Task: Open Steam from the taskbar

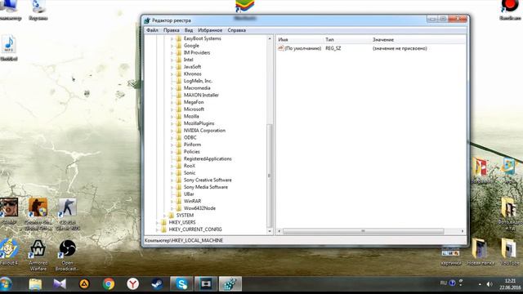Action: [x=157, y=284]
